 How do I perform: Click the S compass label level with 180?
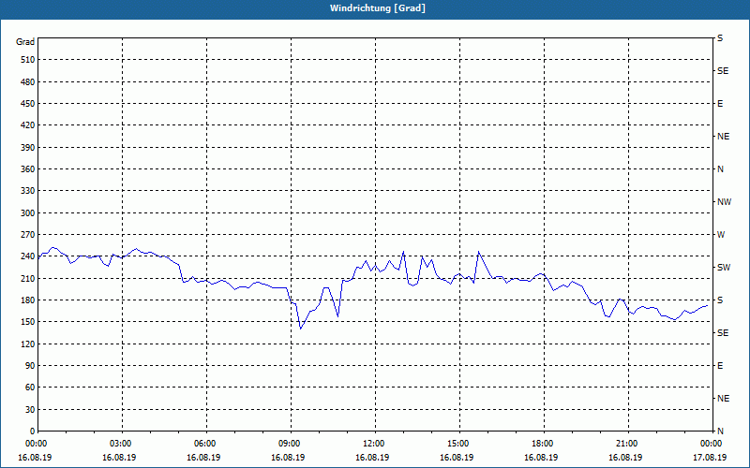pyautogui.click(x=720, y=300)
